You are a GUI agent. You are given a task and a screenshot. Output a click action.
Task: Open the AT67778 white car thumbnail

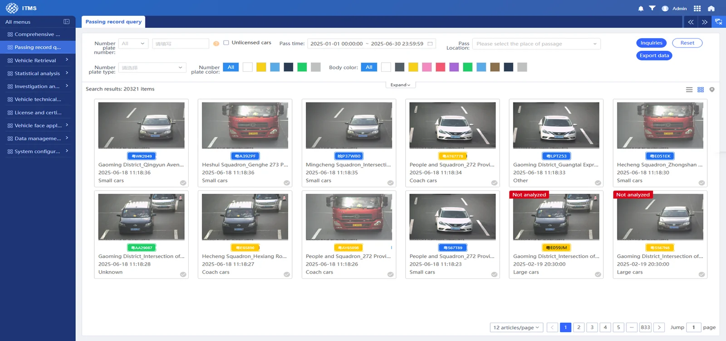point(452,125)
